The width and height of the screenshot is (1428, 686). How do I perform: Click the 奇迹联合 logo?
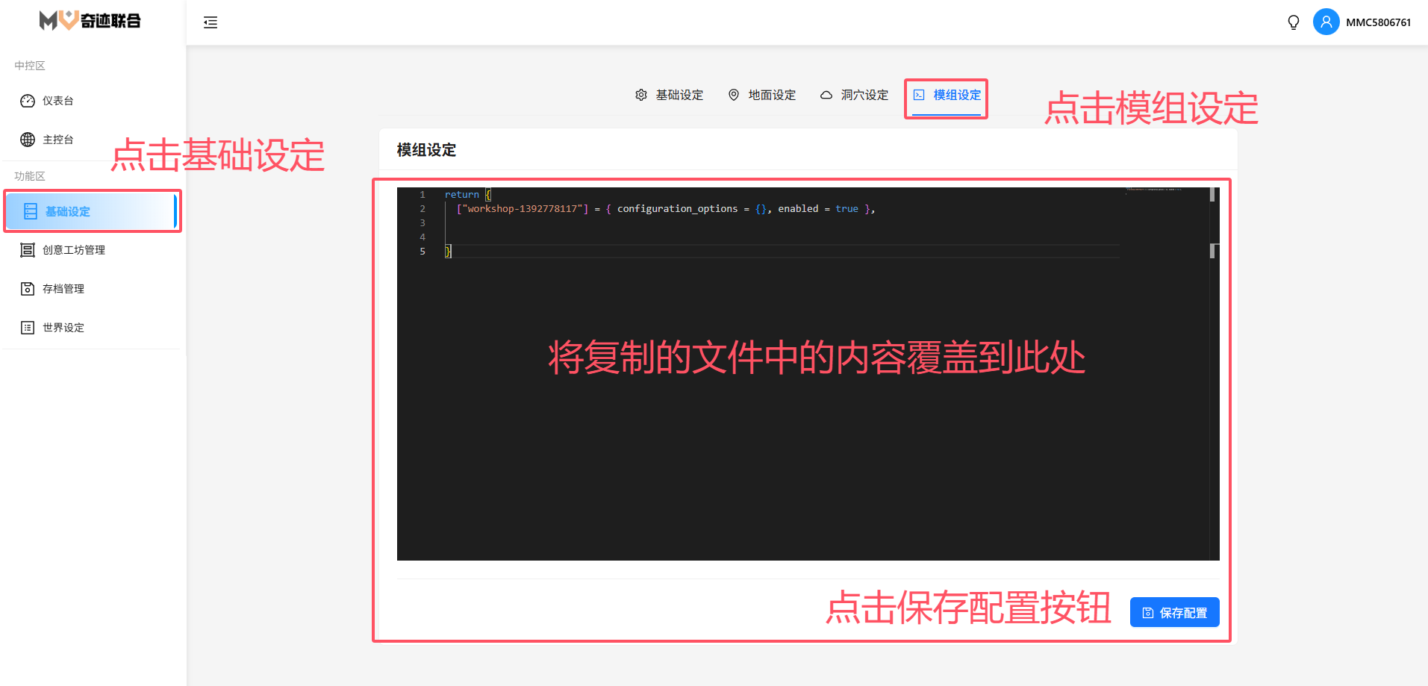click(90, 21)
